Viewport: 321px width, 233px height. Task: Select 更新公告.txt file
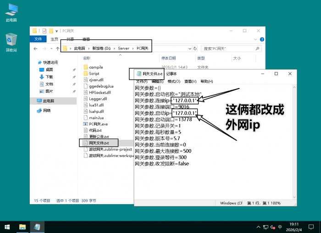pos(96,137)
